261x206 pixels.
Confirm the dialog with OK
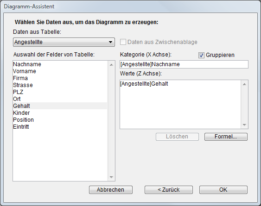[223, 190]
